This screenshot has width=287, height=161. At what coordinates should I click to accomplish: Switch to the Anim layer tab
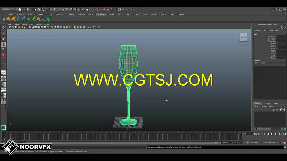pos(276,103)
